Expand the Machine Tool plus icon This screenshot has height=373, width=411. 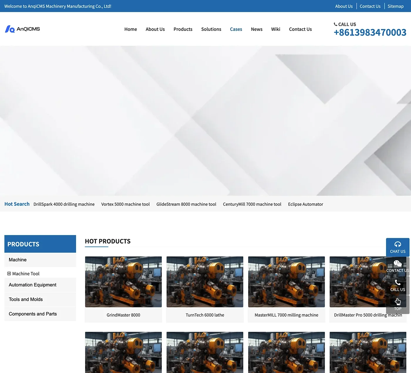pyautogui.click(x=9, y=274)
